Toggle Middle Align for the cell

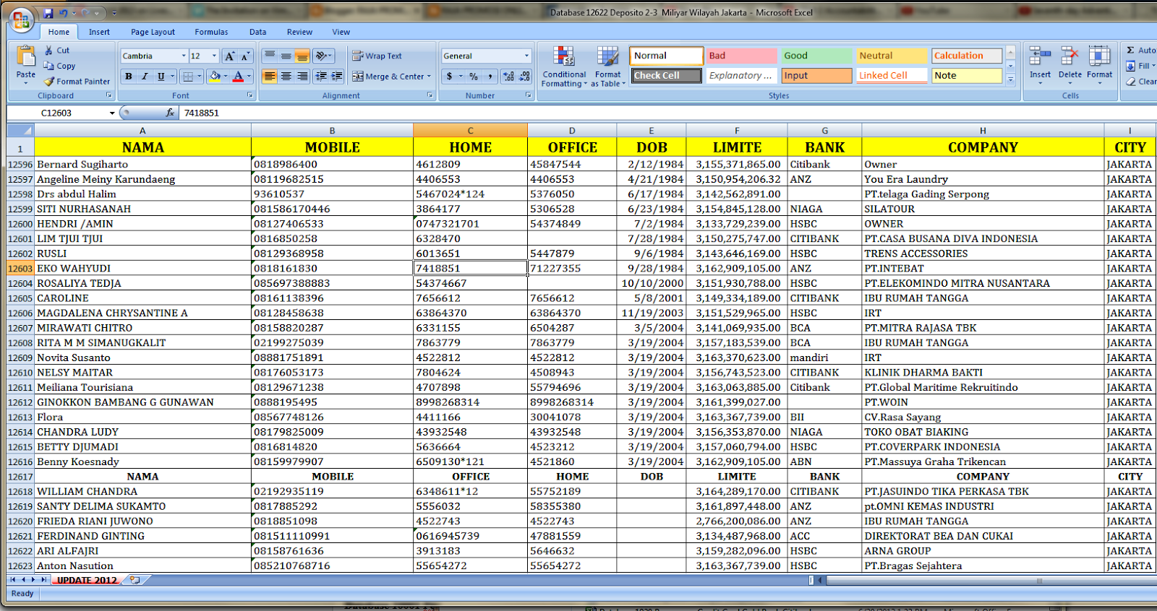click(x=286, y=56)
